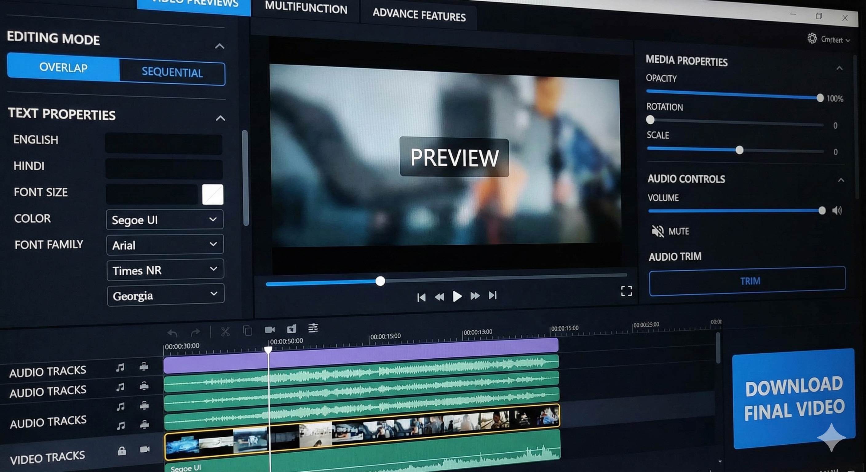Switch to the Multifunction tab

[306, 9]
